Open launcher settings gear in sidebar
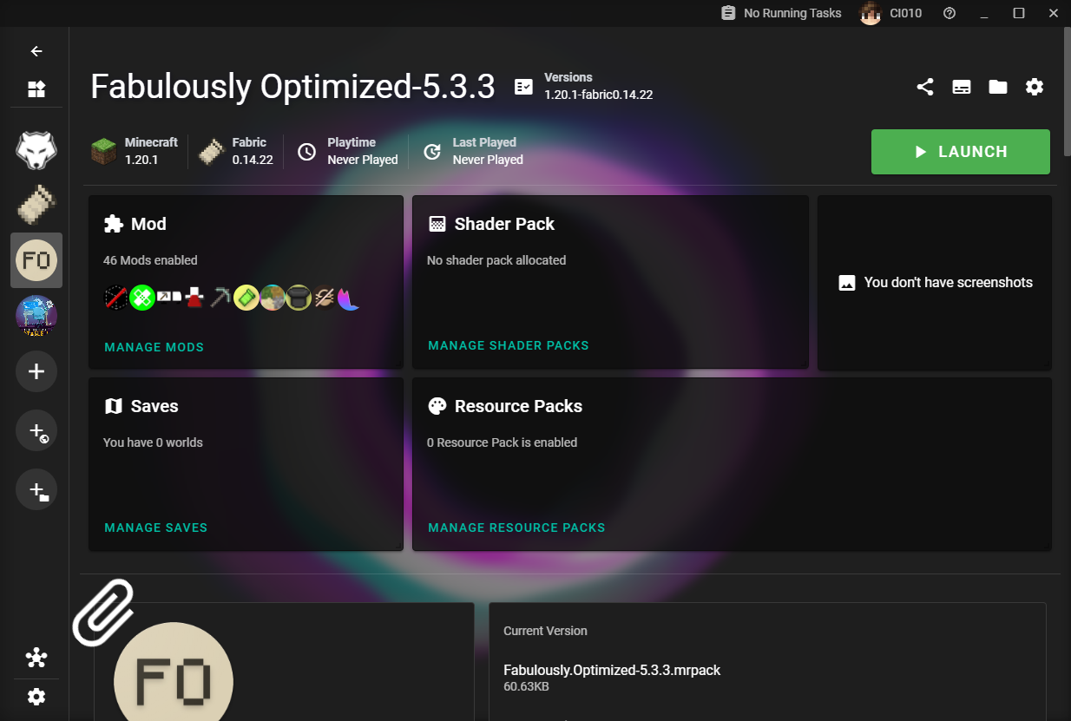 (36, 697)
